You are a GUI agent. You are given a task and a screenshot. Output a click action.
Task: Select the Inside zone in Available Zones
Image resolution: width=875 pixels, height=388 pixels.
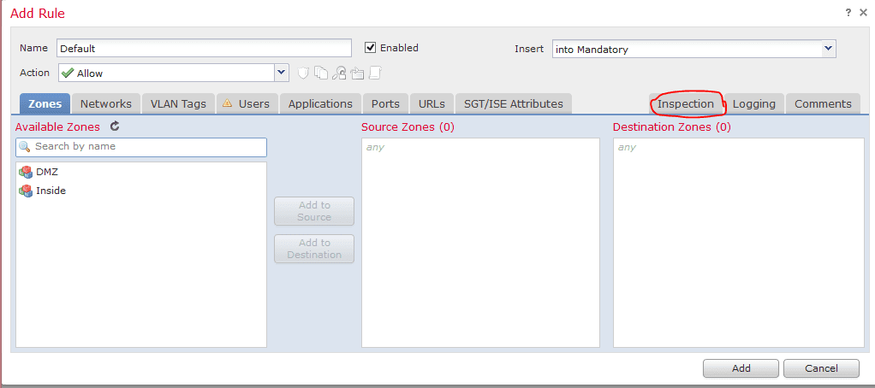[141, 191]
